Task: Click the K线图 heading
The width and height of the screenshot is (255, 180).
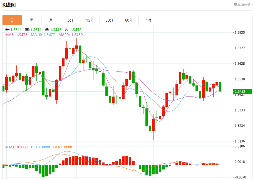Action: pos(9,5)
